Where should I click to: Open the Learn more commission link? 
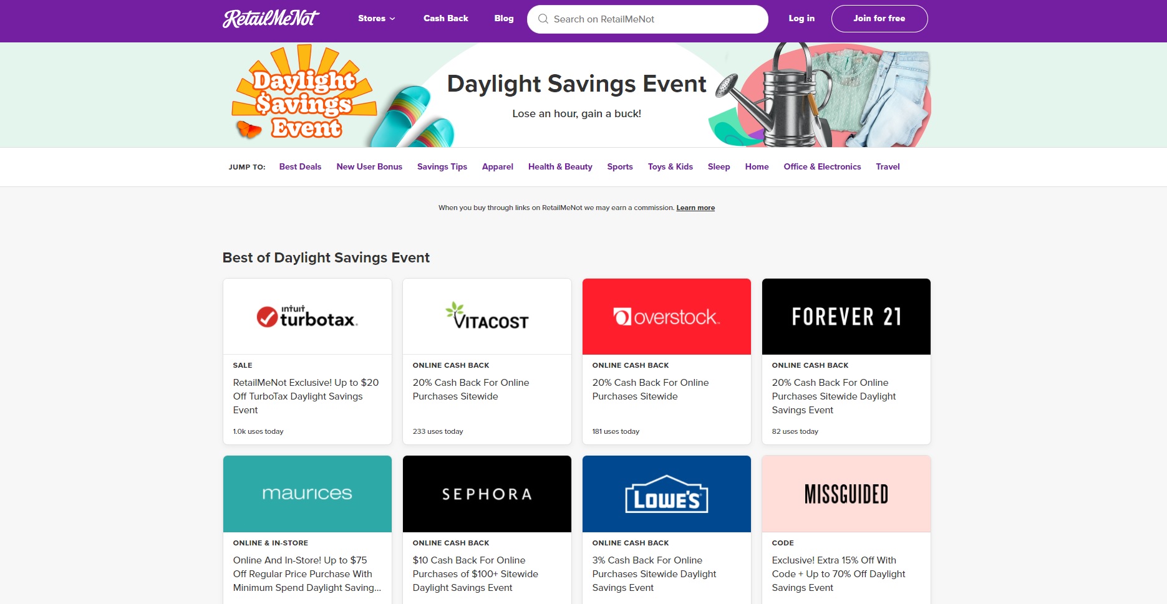pos(695,208)
